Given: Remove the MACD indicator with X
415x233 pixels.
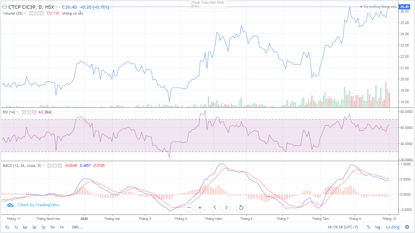Looking at the screenshot, I should (x=60, y=166).
